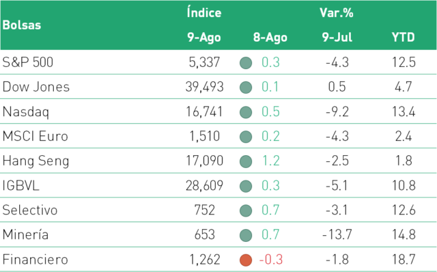
Task: Select the Selectivo green indicator dot
Action: [246, 210]
